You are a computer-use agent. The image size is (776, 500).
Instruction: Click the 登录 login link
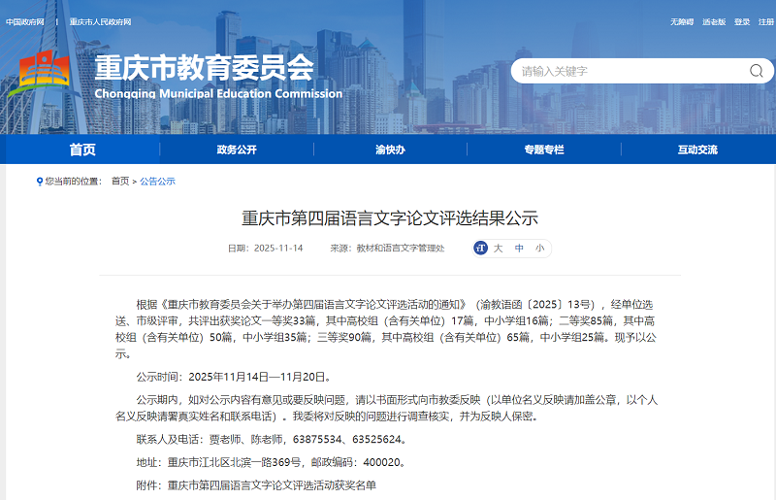(x=742, y=21)
